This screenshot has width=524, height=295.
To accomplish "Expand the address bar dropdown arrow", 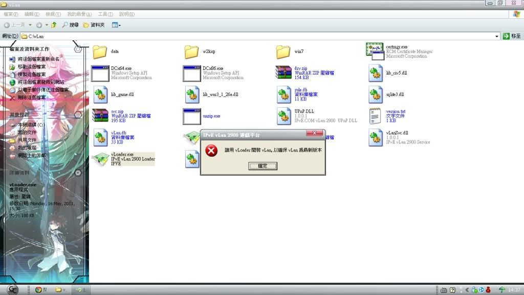I will [497, 36].
